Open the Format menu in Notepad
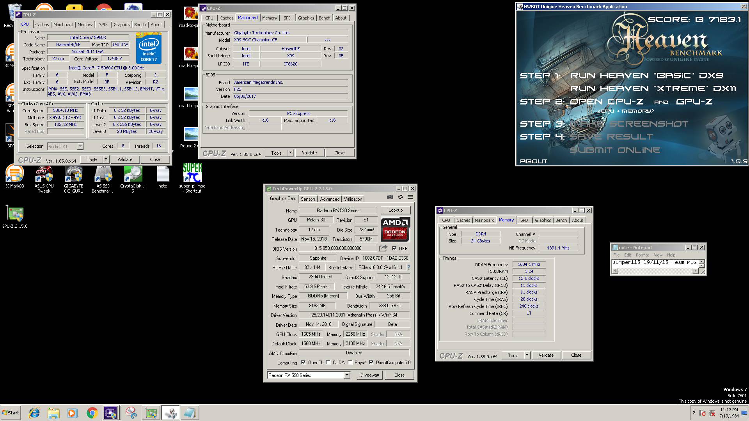This screenshot has width=749, height=421. (642, 255)
